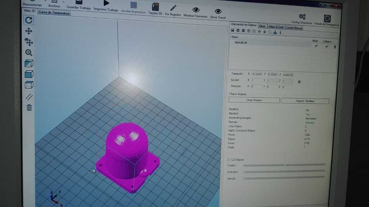This screenshot has height=207, width=369.
Task: Click the Position slider
Action: pyautogui.click(x=284, y=165)
